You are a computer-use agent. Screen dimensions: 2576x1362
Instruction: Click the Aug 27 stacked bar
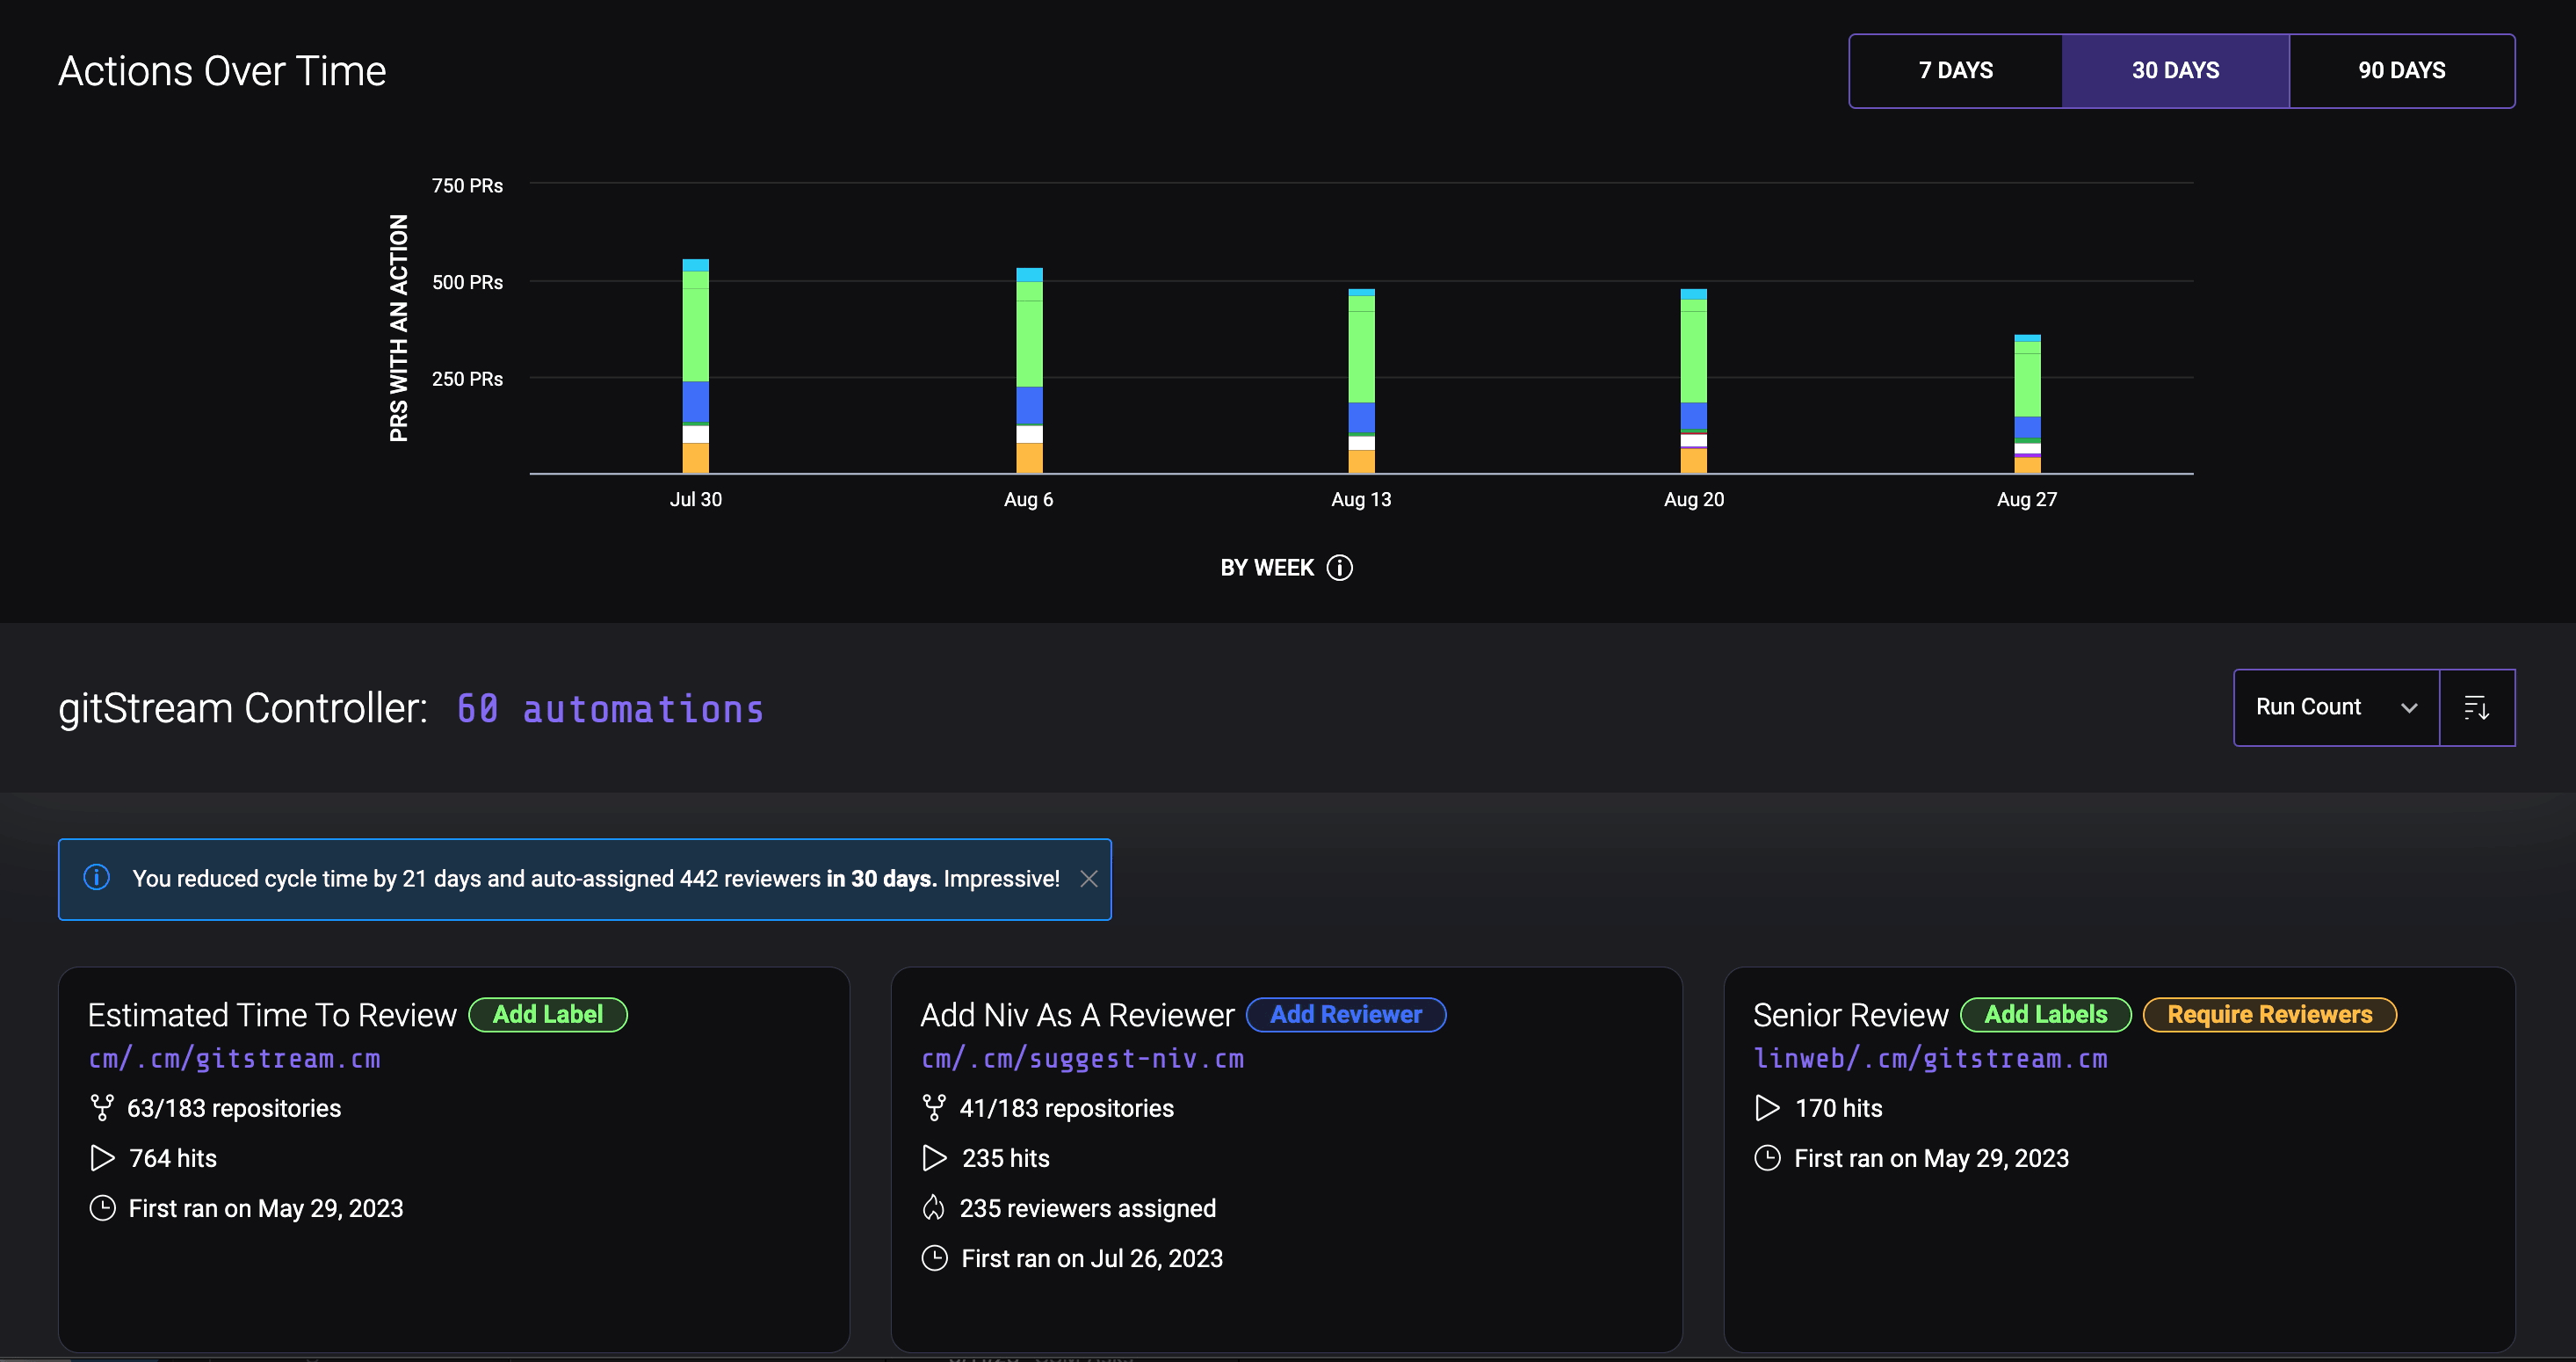(x=2026, y=400)
